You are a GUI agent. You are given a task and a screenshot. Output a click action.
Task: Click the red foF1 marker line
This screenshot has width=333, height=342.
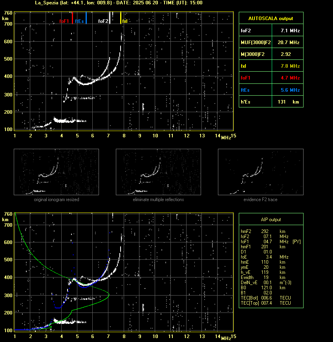coord(72,18)
